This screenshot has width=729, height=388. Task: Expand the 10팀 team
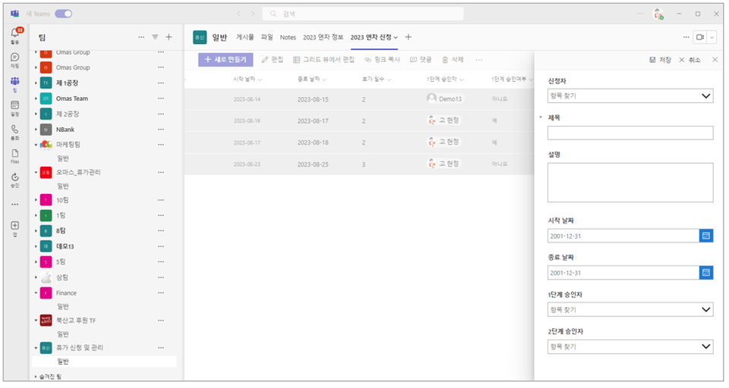click(x=36, y=200)
